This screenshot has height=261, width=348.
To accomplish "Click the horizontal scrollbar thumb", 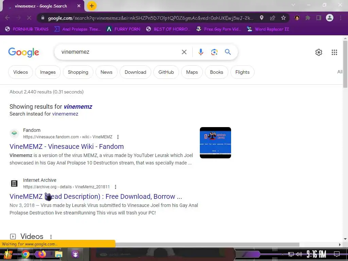I will pyautogui.click(x=207, y=245).
